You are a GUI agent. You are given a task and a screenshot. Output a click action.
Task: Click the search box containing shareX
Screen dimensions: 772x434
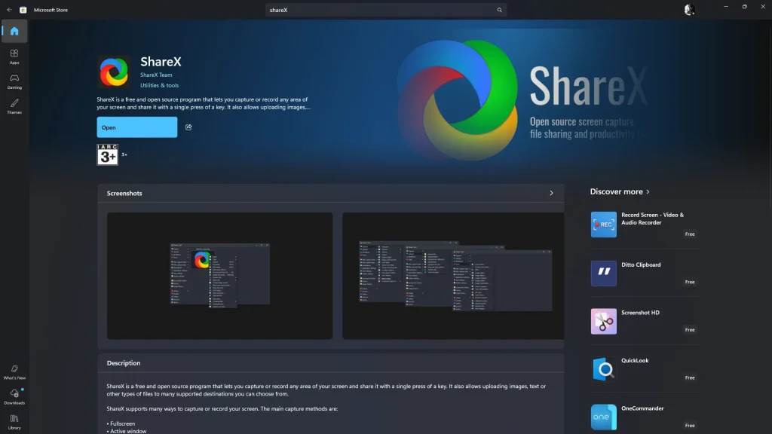point(386,10)
